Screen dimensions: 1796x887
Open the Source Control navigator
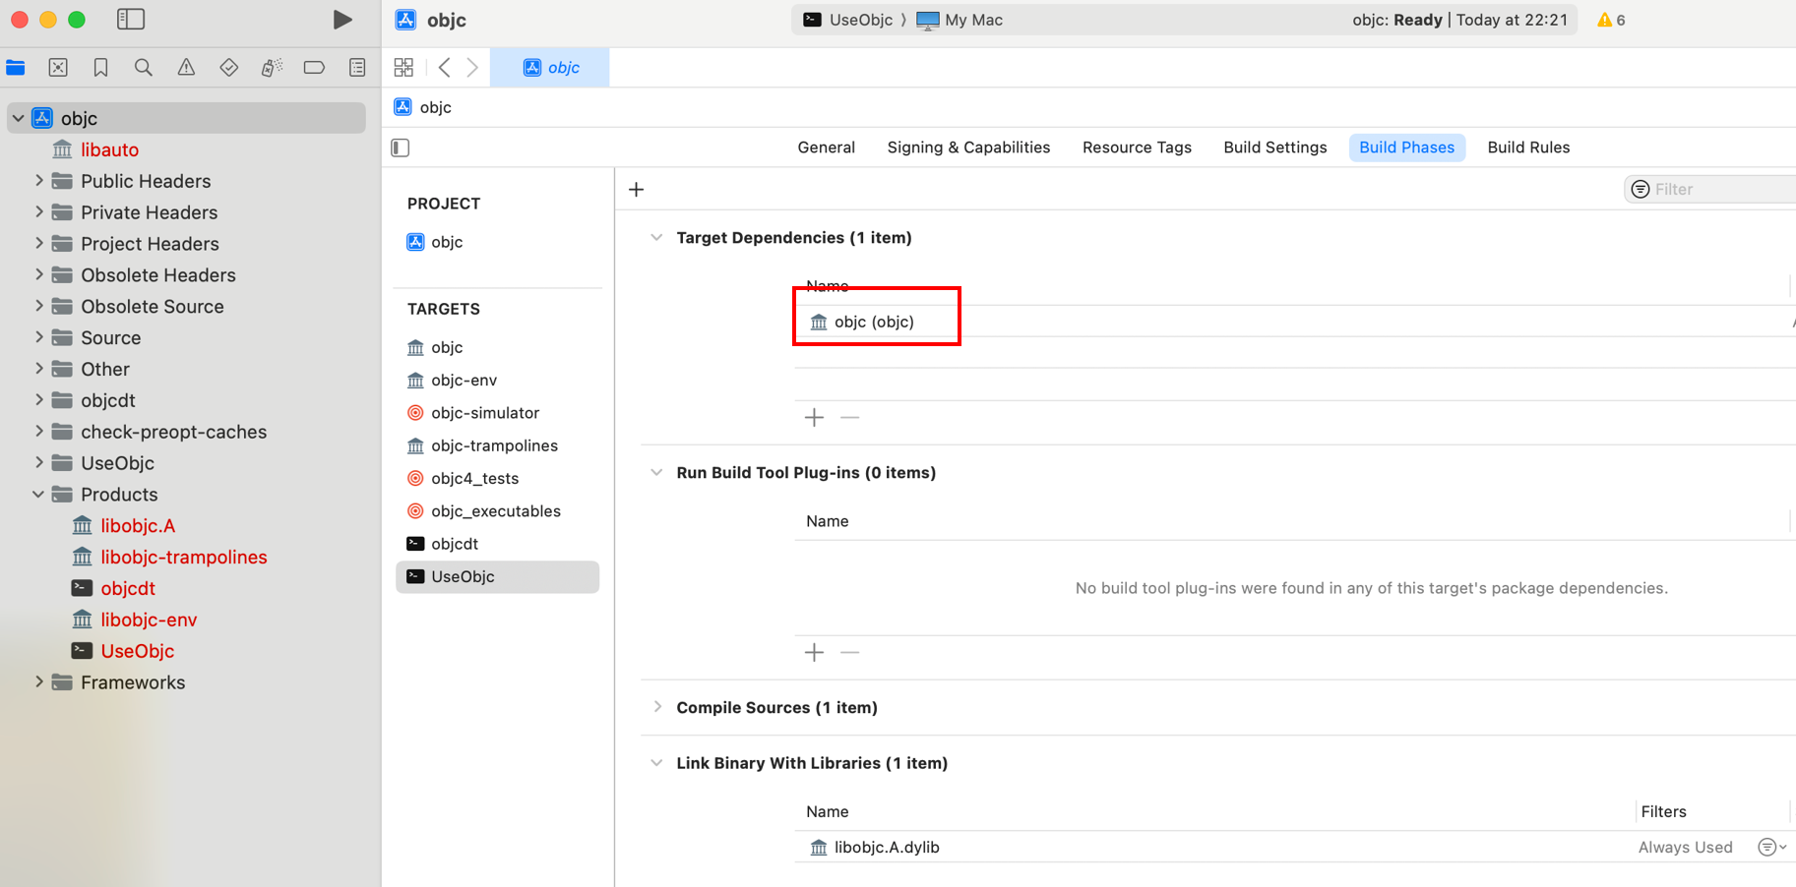coord(58,68)
